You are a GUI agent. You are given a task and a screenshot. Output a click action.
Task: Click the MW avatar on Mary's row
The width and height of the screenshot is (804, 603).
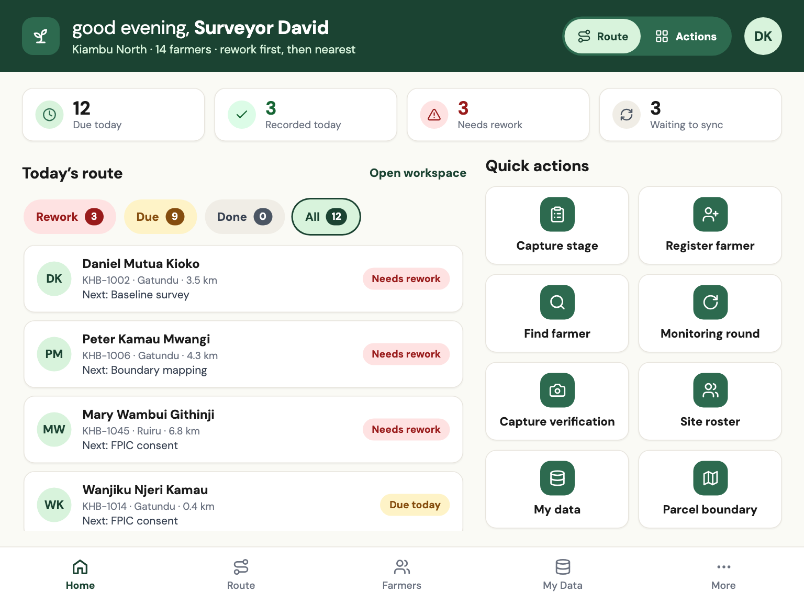[x=54, y=430]
